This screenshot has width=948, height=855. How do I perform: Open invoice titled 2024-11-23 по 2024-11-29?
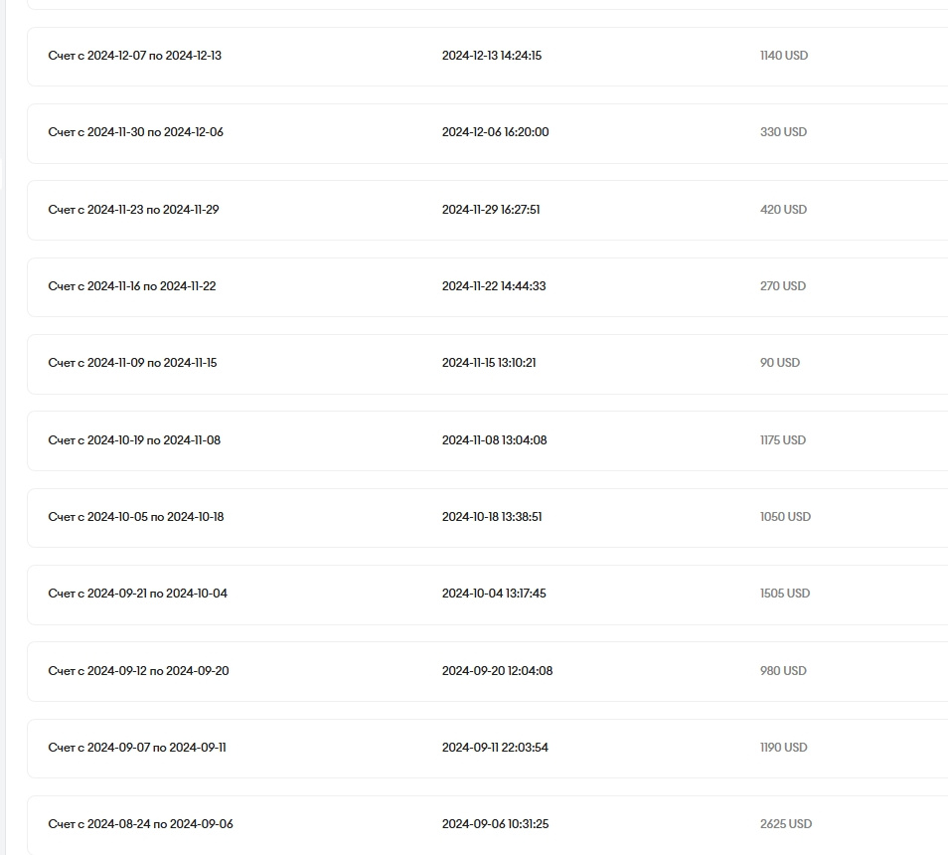click(x=134, y=210)
